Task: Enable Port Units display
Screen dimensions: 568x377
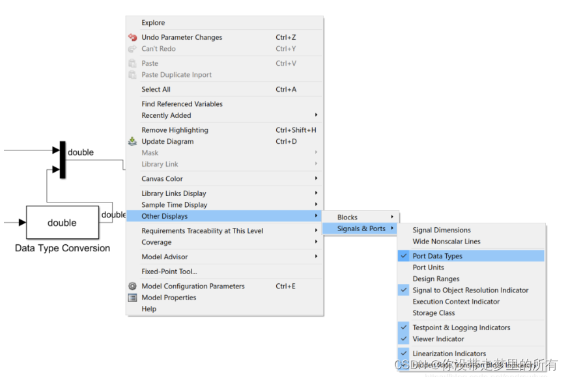Action: click(x=472, y=268)
